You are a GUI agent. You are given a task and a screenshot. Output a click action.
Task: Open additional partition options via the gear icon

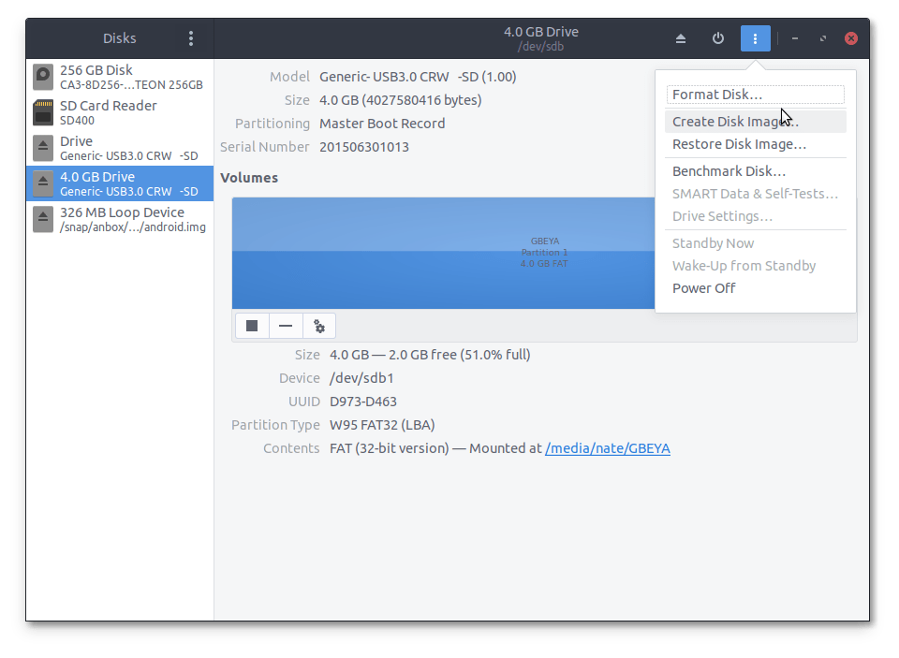click(x=319, y=326)
